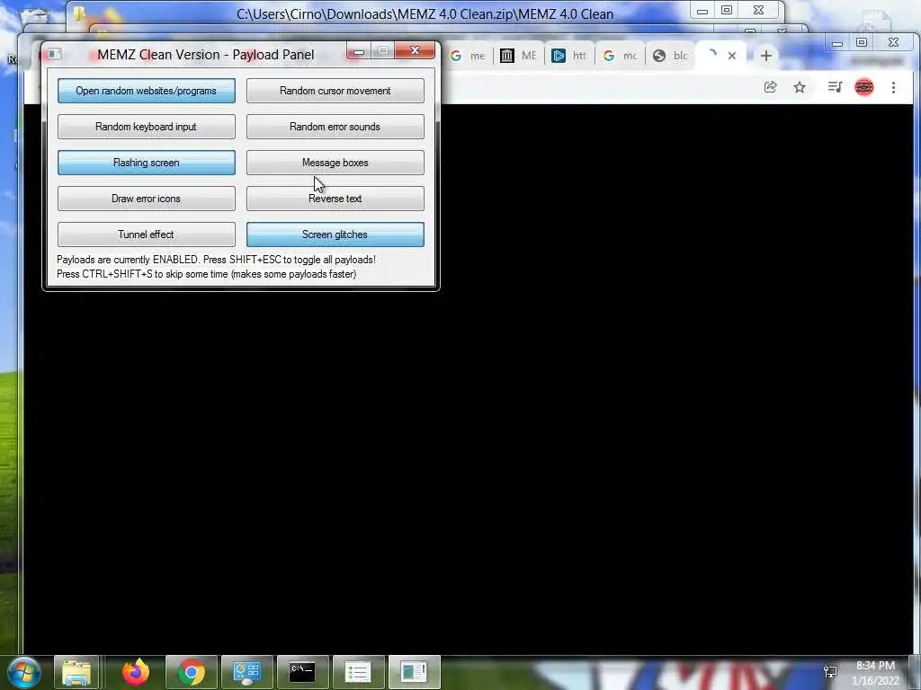Open a new Chrome tab
This screenshot has width=921, height=690.
pyautogui.click(x=766, y=56)
